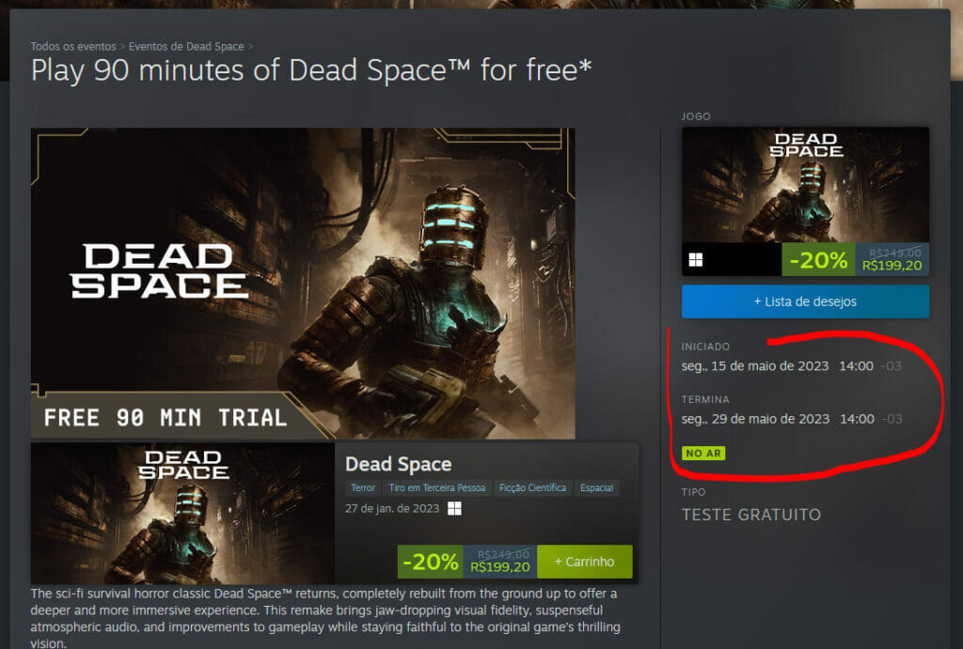Image resolution: width=963 pixels, height=649 pixels.
Task: Open the 'Todos os eventos' breadcrumb link
Action: coord(73,46)
